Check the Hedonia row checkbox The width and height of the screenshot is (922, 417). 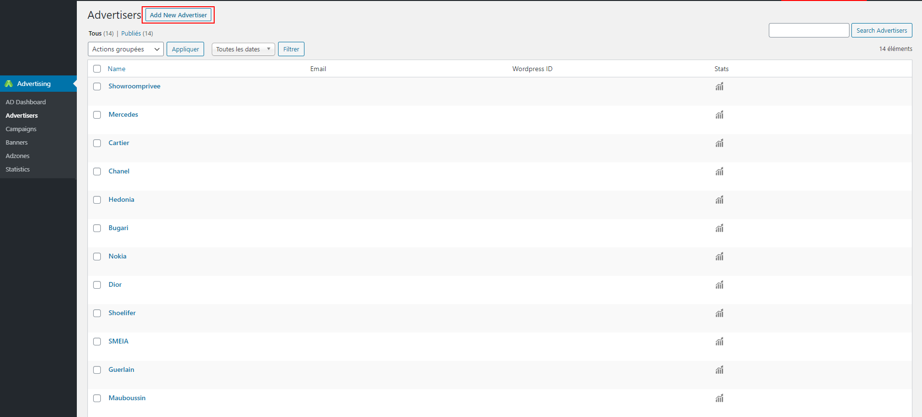coord(97,200)
